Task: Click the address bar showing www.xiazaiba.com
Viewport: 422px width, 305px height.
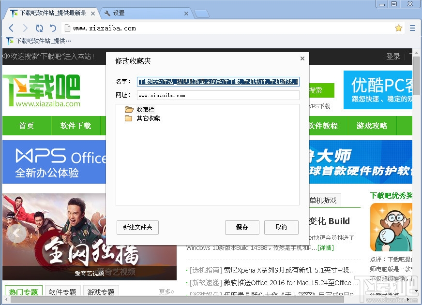Action: [233, 28]
